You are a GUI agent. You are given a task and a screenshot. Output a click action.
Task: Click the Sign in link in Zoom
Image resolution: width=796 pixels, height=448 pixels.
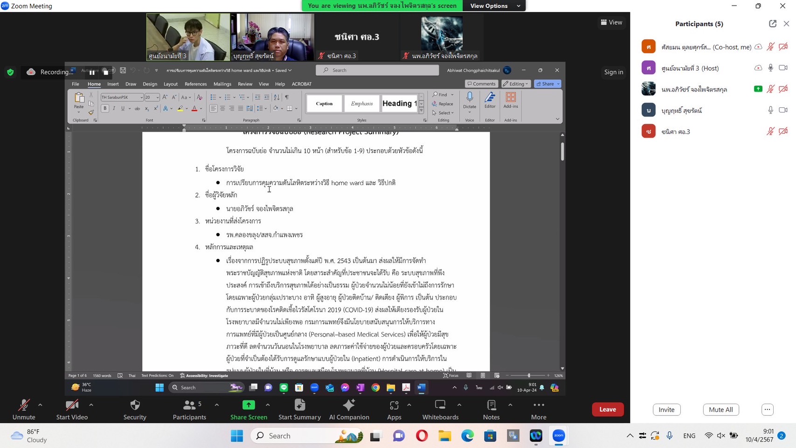point(614,72)
